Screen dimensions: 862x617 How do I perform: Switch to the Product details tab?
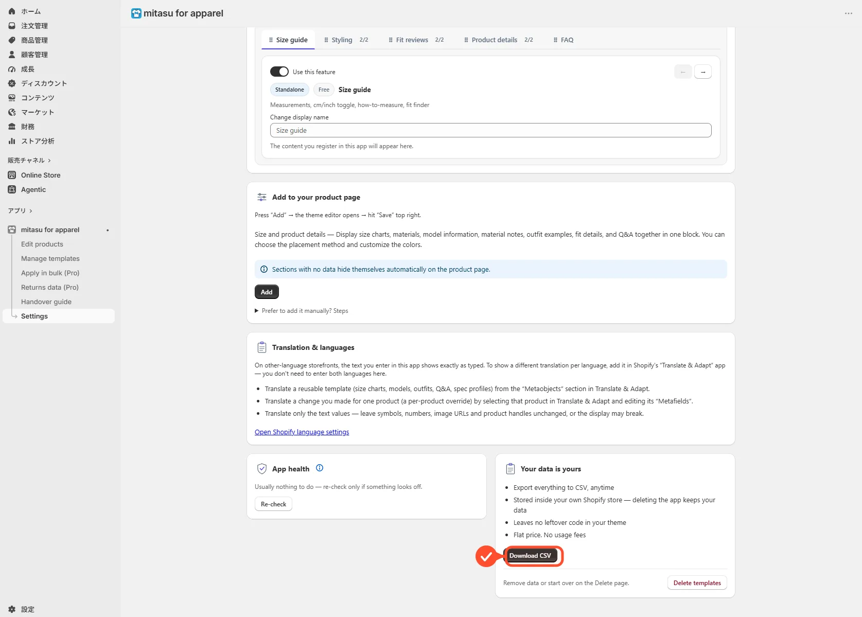(x=499, y=40)
